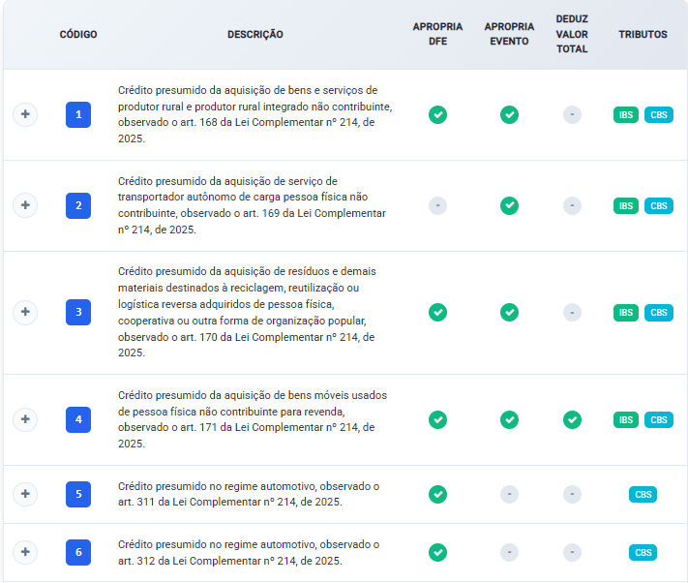This screenshot has height=583, width=688.
Task: Click the plus icon for código 5
Action: pyautogui.click(x=25, y=494)
